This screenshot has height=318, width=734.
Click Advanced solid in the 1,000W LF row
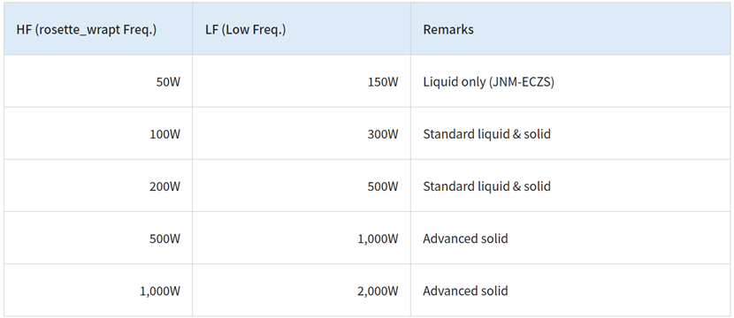click(x=465, y=238)
